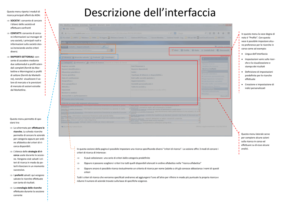Open the Aiuto help link
The width and height of the screenshot is (301, 213).
[195, 50]
